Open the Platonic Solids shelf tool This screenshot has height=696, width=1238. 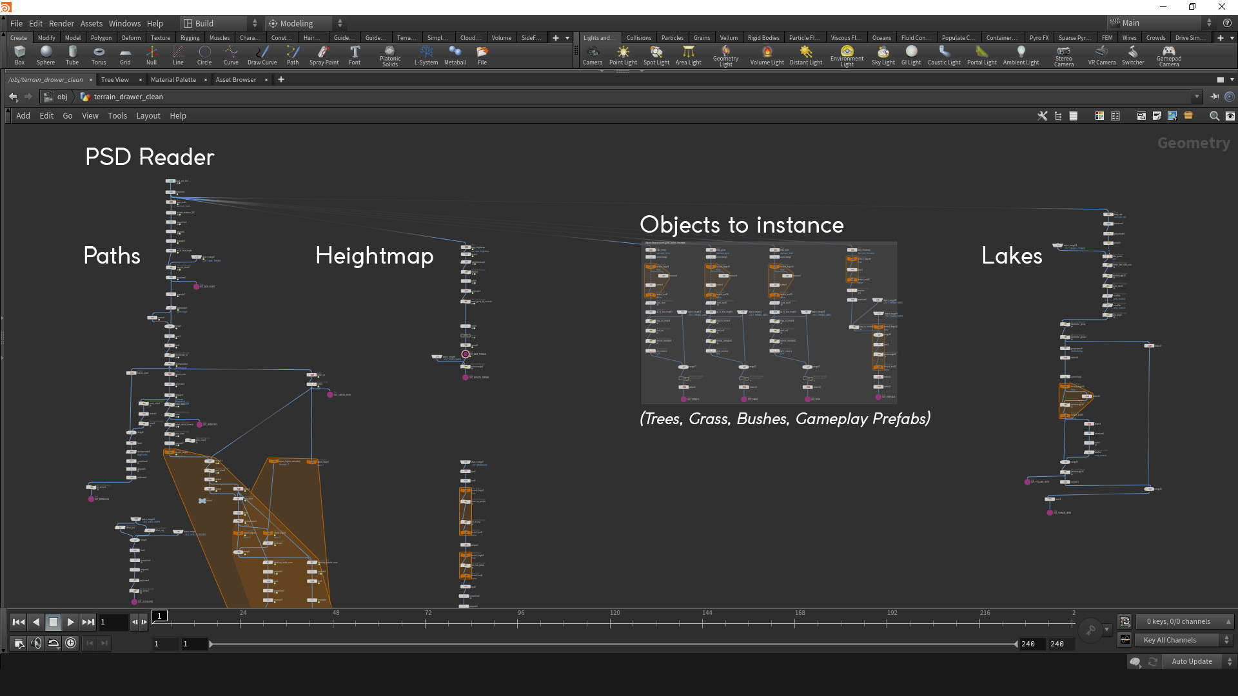pyautogui.click(x=389, y=55)
